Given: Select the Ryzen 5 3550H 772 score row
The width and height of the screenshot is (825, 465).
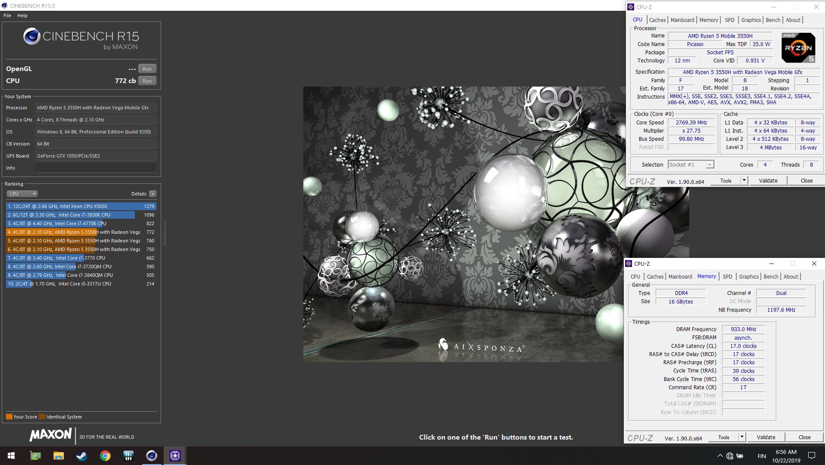Looking at the screenshot, I should pos(81,232).
